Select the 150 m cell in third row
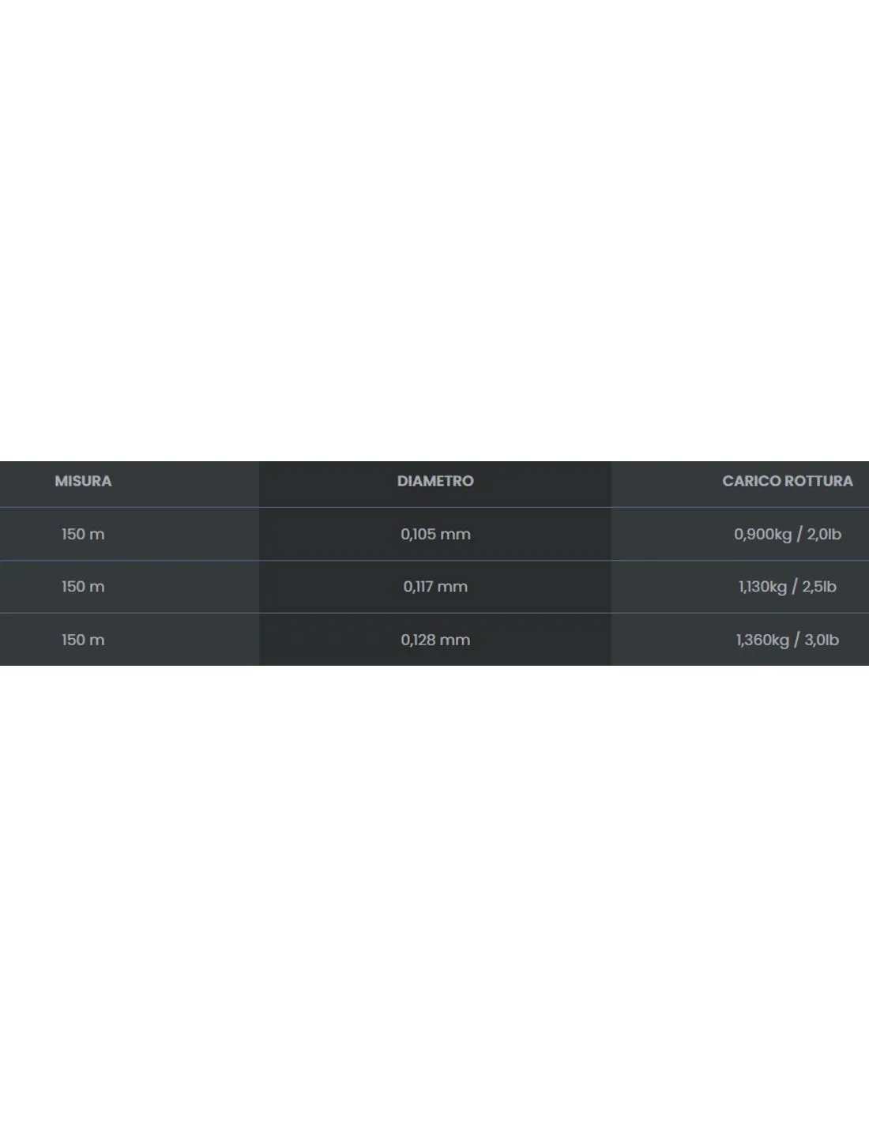The image size is (869, 1123). click(83, 640)
